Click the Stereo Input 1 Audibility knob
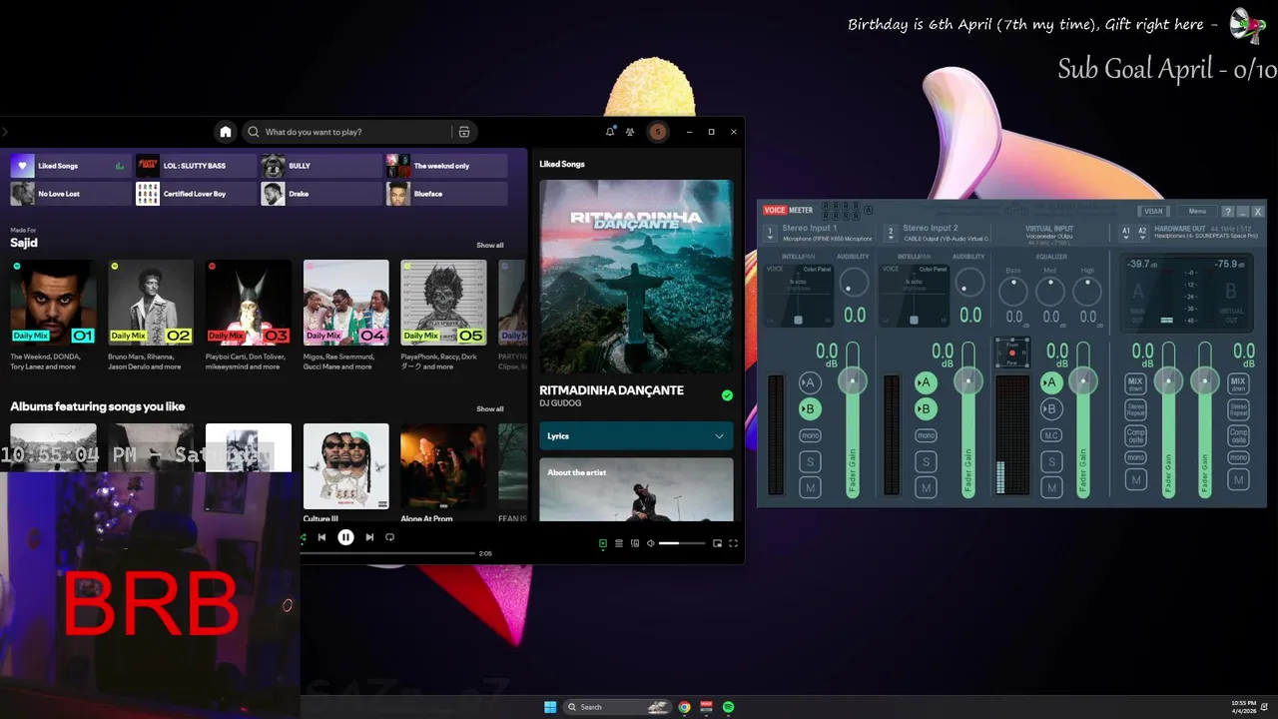The height and width of the screenshot is (719, 1278). (854, 285)
